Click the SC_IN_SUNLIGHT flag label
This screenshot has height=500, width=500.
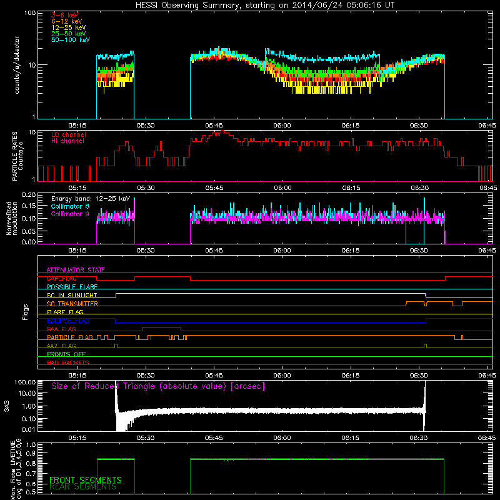tap(72, 295)
